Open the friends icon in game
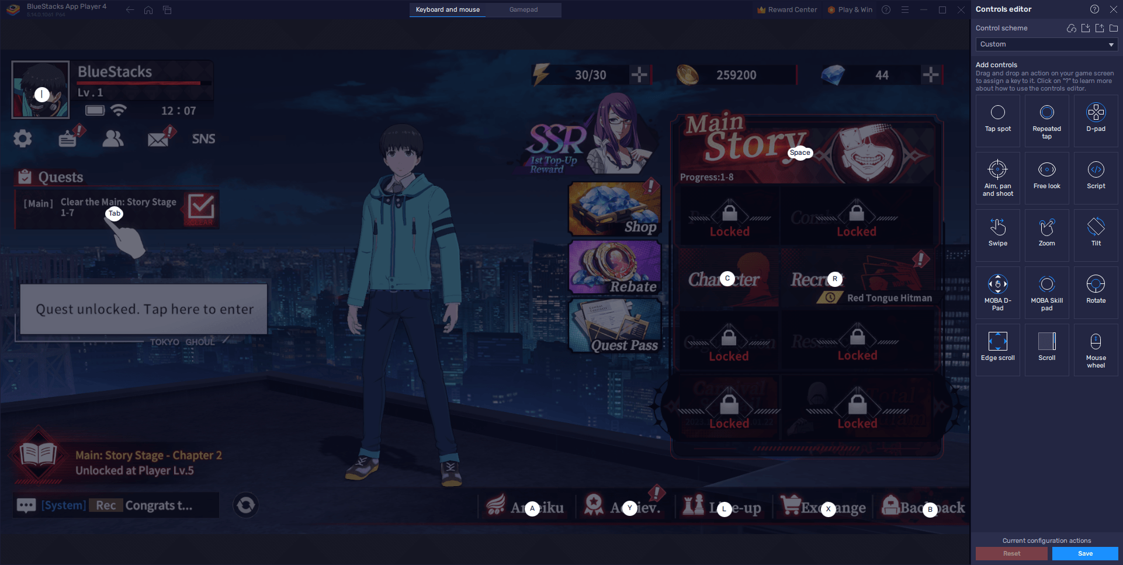Screen dimensions: 1123x565 click(x=113, y=138)
